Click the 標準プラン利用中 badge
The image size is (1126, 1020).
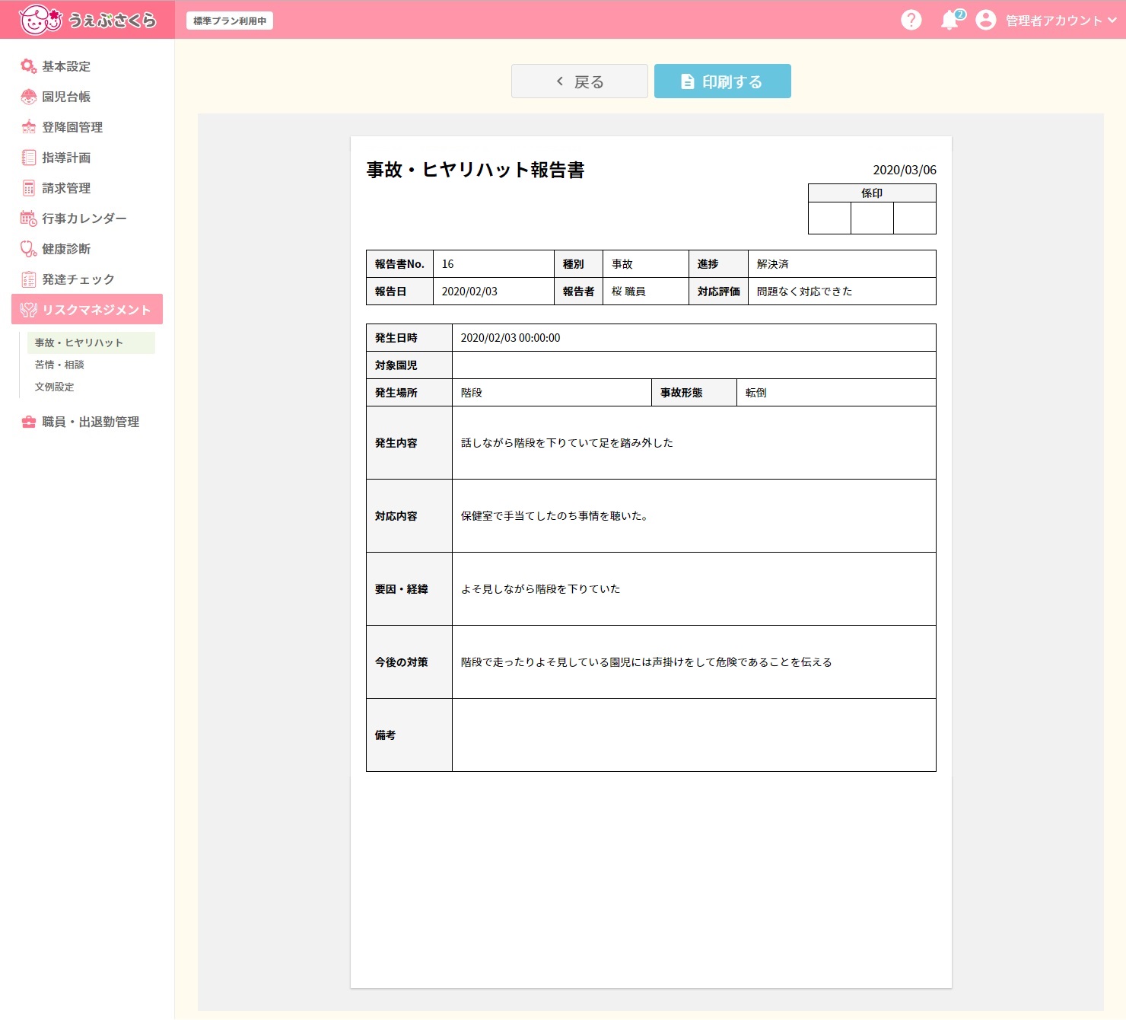tap(230, 21)
